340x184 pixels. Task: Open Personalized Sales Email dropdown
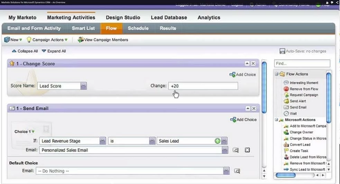(225, 150)
